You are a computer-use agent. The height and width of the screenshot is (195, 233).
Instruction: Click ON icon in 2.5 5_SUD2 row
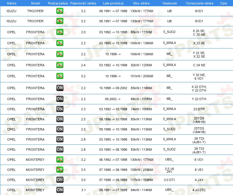coord(60,129)
